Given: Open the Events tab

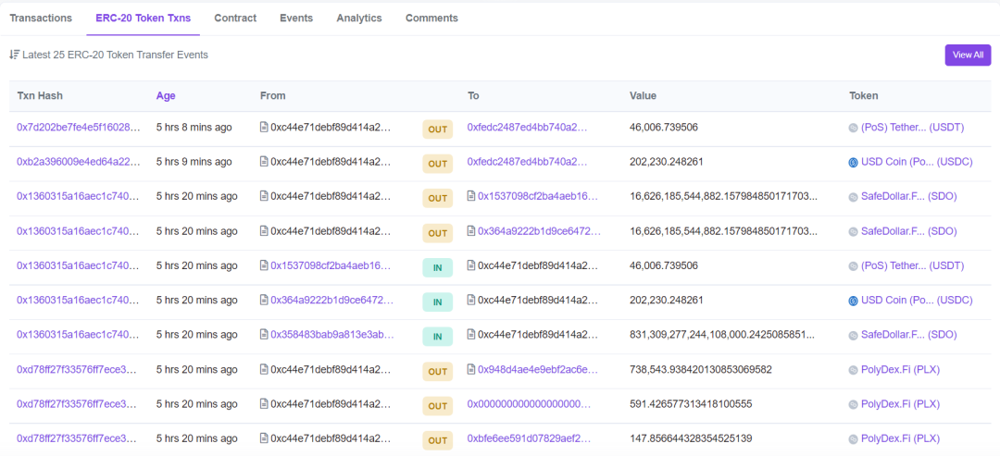Looking at the screenshot, I should click(x=296, y=18).
